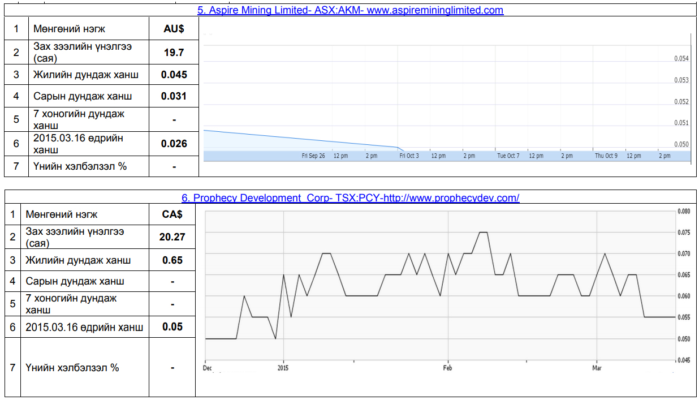Click the Thu Oct 9 axis label
The width and height of the screenshot is (699, 400).
click(x=606, y=156)
